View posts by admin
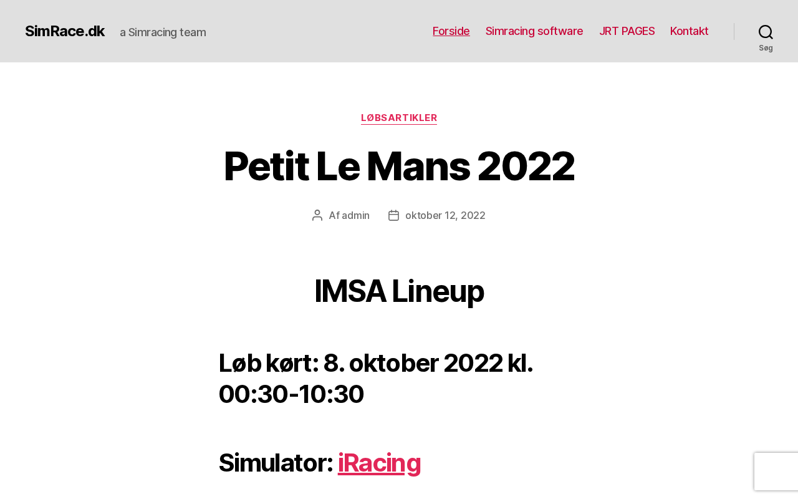The height and width of the screenshot is (499, 798). coord(355,215)
